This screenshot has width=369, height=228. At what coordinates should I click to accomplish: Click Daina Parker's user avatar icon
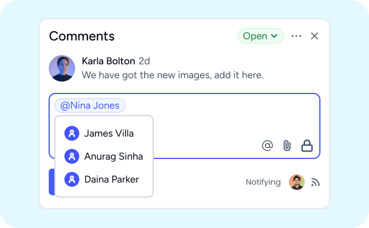[x=71, y=179]
